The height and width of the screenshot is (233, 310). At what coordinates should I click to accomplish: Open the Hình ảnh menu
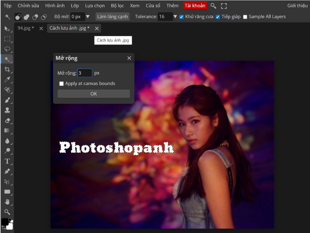point(55,5)
